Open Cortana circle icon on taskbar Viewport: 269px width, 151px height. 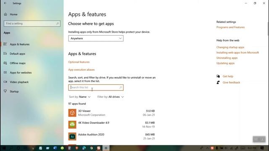pos(18,148)
